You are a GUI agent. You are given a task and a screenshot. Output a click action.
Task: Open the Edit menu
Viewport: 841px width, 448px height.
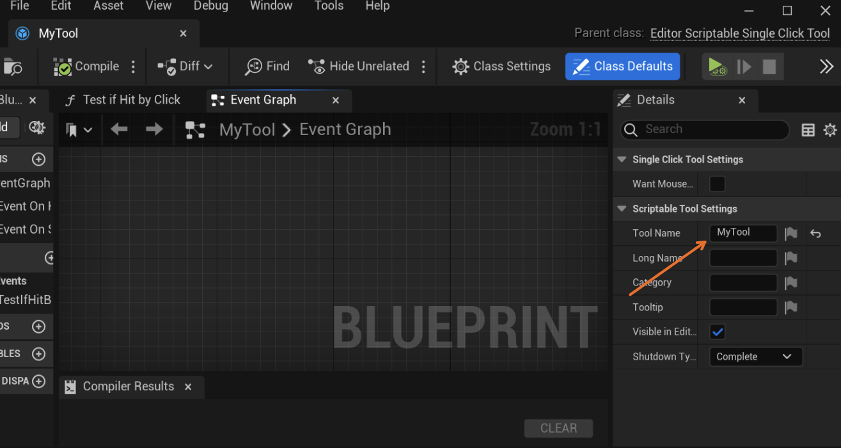61,6
